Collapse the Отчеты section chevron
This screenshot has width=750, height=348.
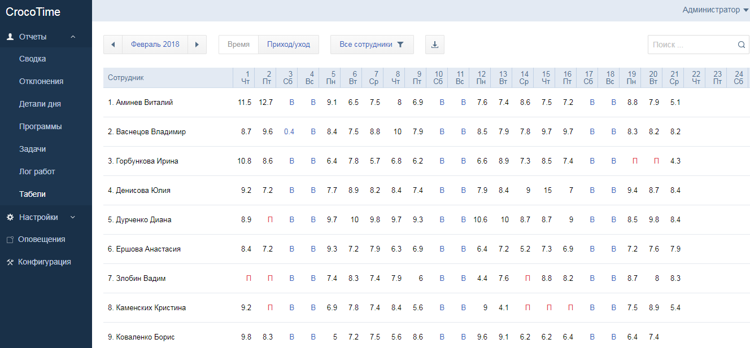(x=73, y=37)
